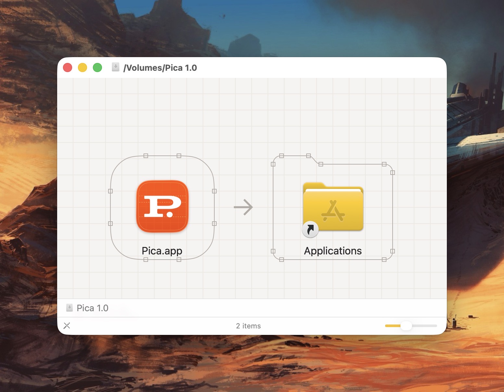The image size is (504, 392).
Task: Click the disk image icon in the title bar
Action: tap(116, 67)
